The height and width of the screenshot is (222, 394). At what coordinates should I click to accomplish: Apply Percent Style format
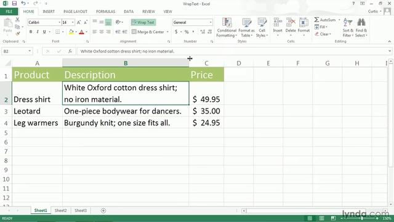187,32
